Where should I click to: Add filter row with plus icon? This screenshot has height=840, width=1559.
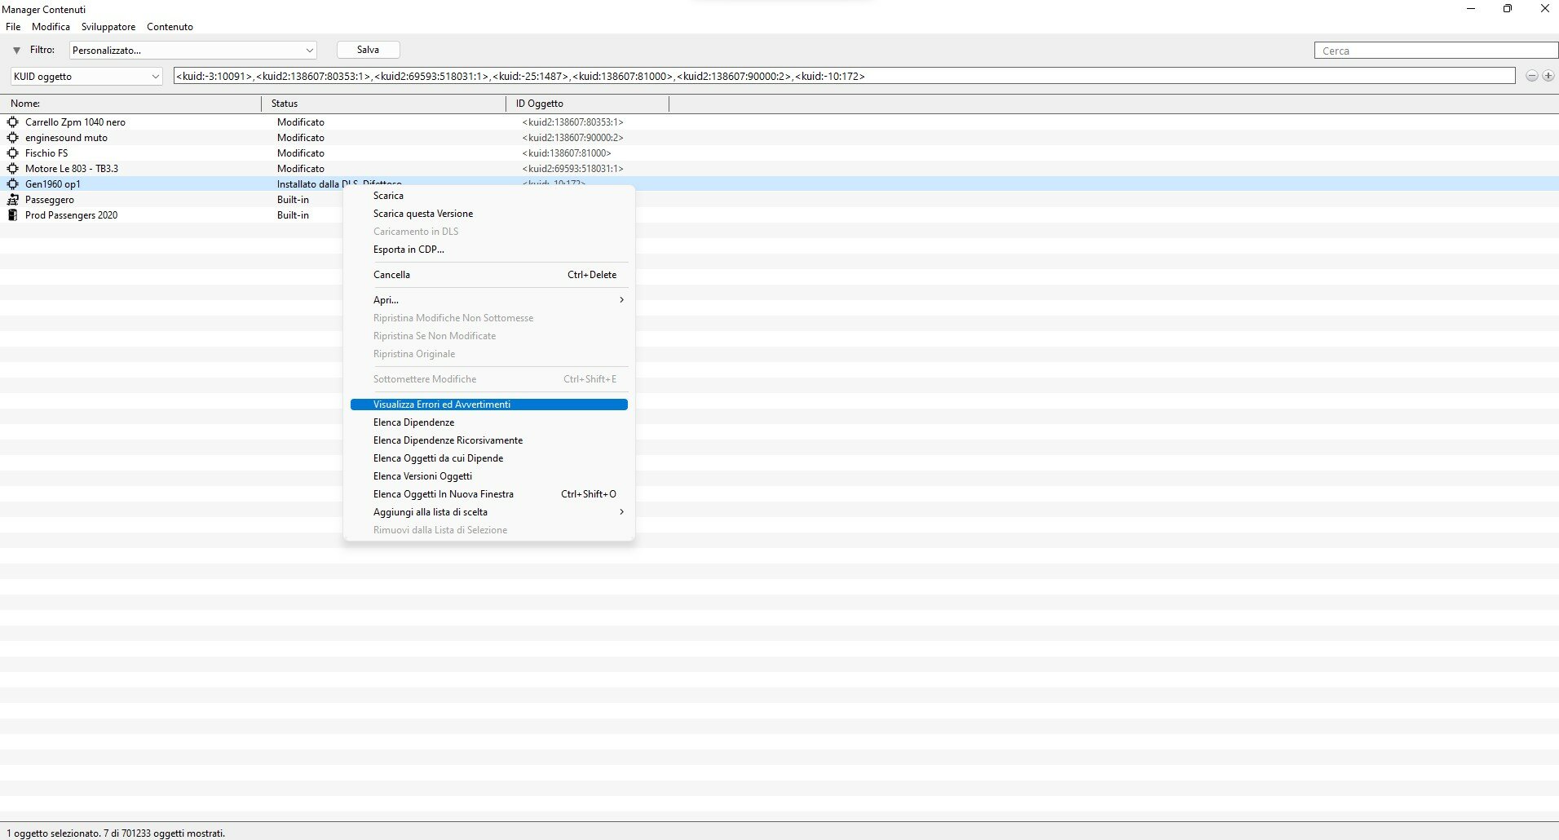point(1548,76)
